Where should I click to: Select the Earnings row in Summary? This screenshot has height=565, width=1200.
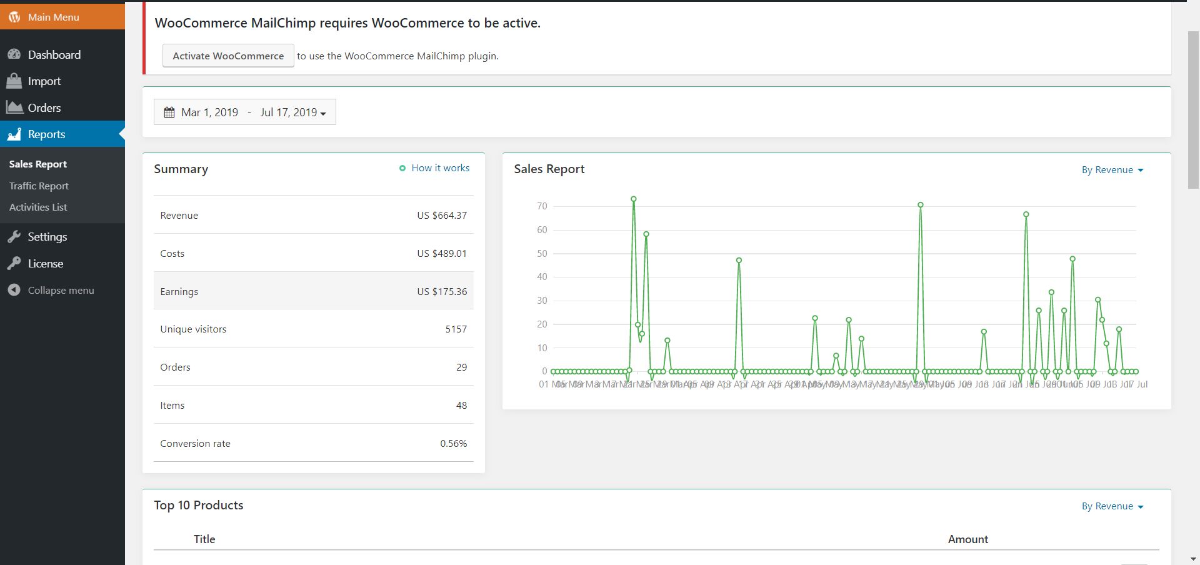click(313, 291)
